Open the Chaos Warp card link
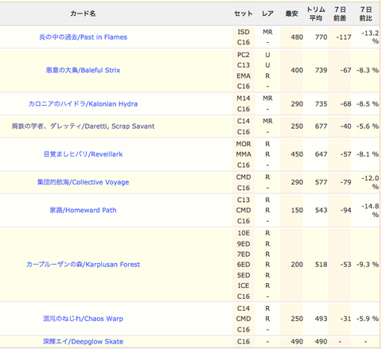The height and width of the screenshot is (349, 382). pyautogui.click(x=83, y=319)
